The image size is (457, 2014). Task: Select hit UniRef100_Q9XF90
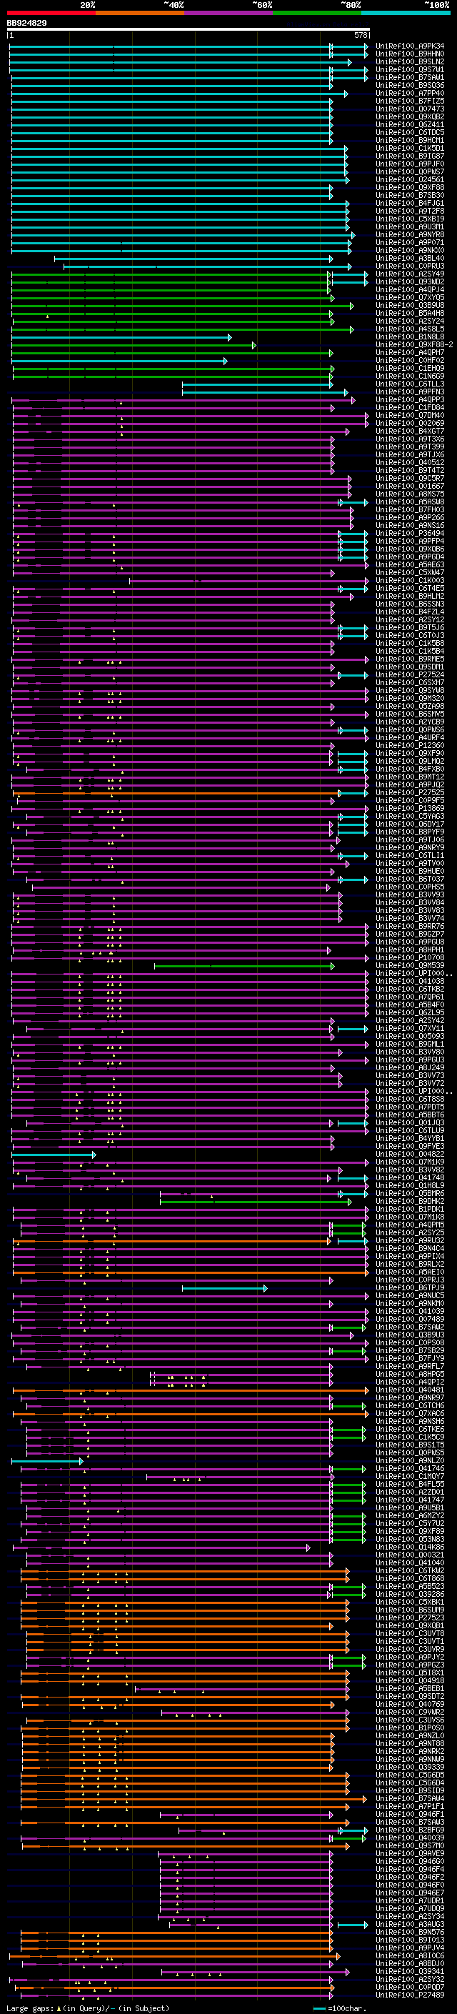point(410,754)
